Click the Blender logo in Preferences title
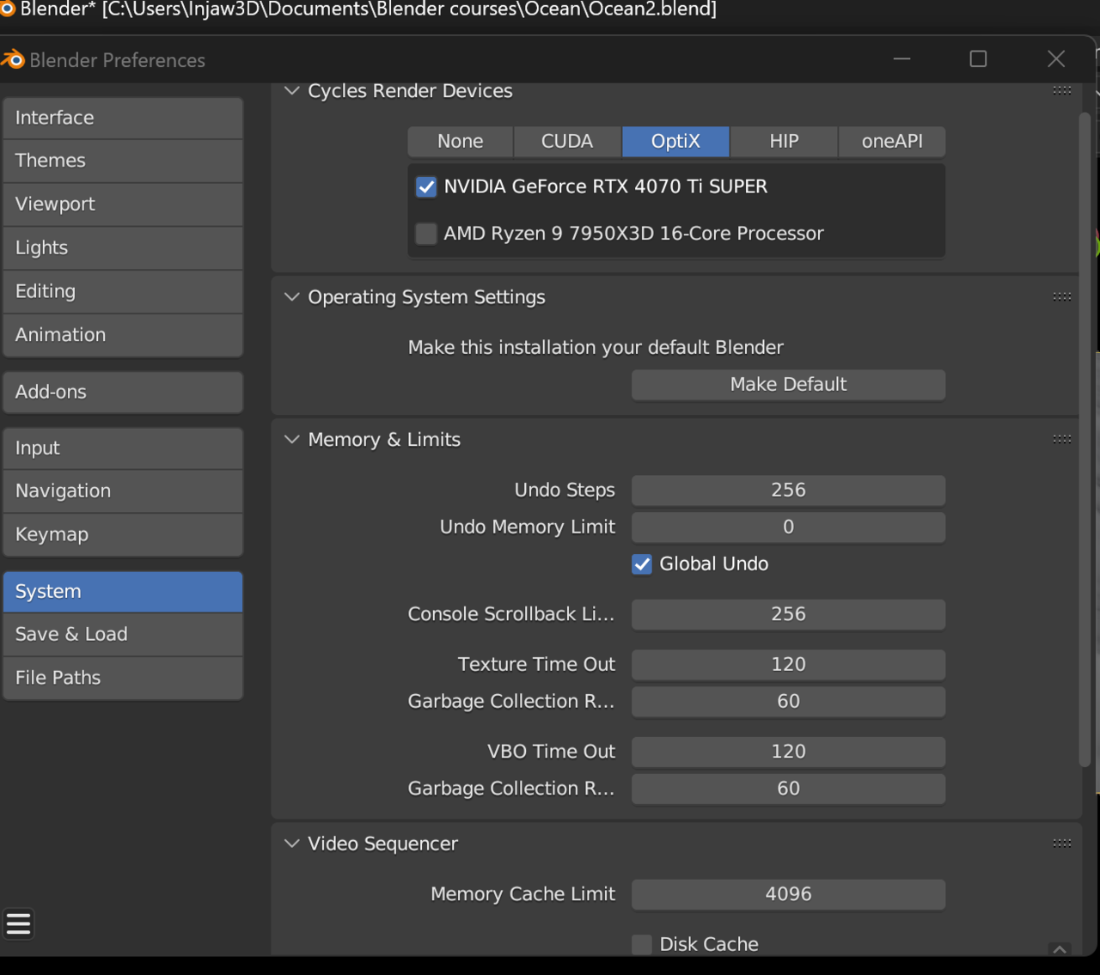This screenshot has width=1100, height=975. pos(13,59)
